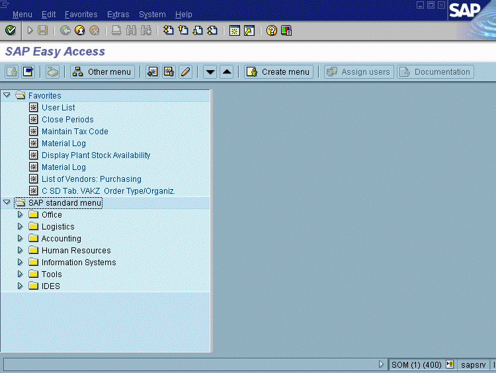Click the Documentation button
This screenshot has height=373, width=496.
[436, 72]
